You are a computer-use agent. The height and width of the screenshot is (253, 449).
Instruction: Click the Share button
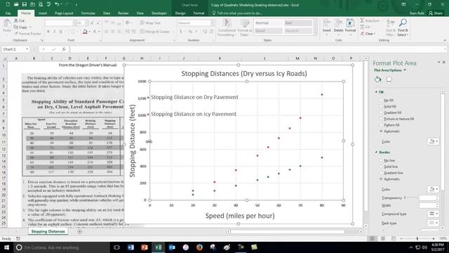point(436,13)
